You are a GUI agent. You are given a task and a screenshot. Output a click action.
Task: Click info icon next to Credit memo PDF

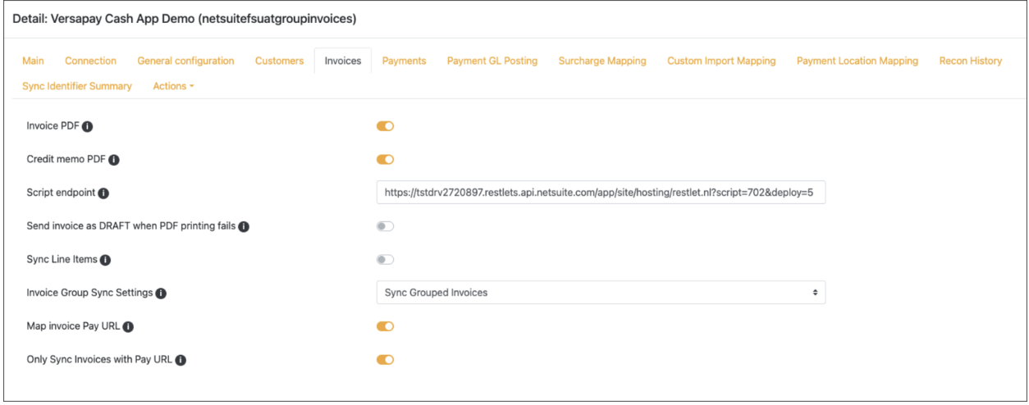tap(114, 160)
